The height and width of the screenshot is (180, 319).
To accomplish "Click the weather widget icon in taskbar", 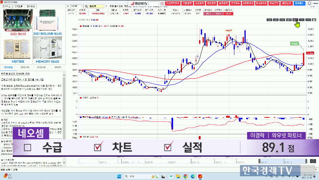I will [5, 175].
